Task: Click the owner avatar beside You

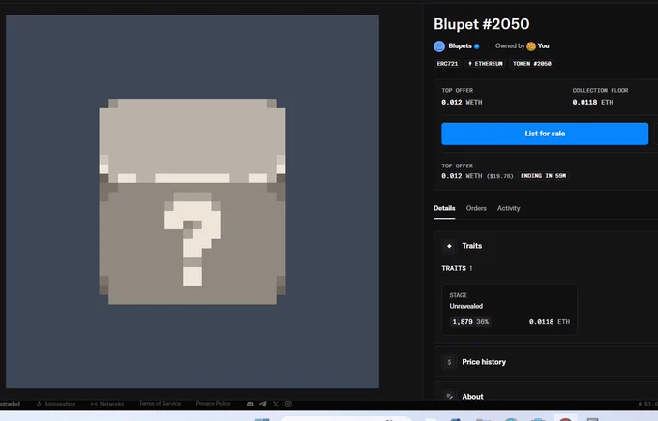Action: pos(531,46)
